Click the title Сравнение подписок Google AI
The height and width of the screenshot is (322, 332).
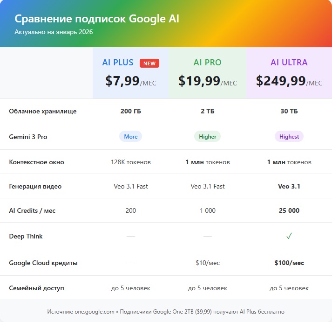[x=97, y=19]
